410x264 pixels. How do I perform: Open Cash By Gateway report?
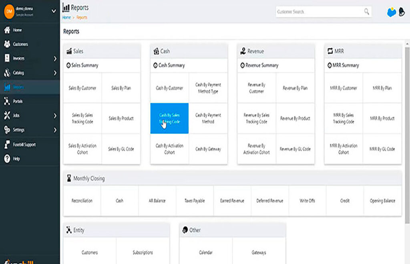pyautogui.click(x=208, y=149)
